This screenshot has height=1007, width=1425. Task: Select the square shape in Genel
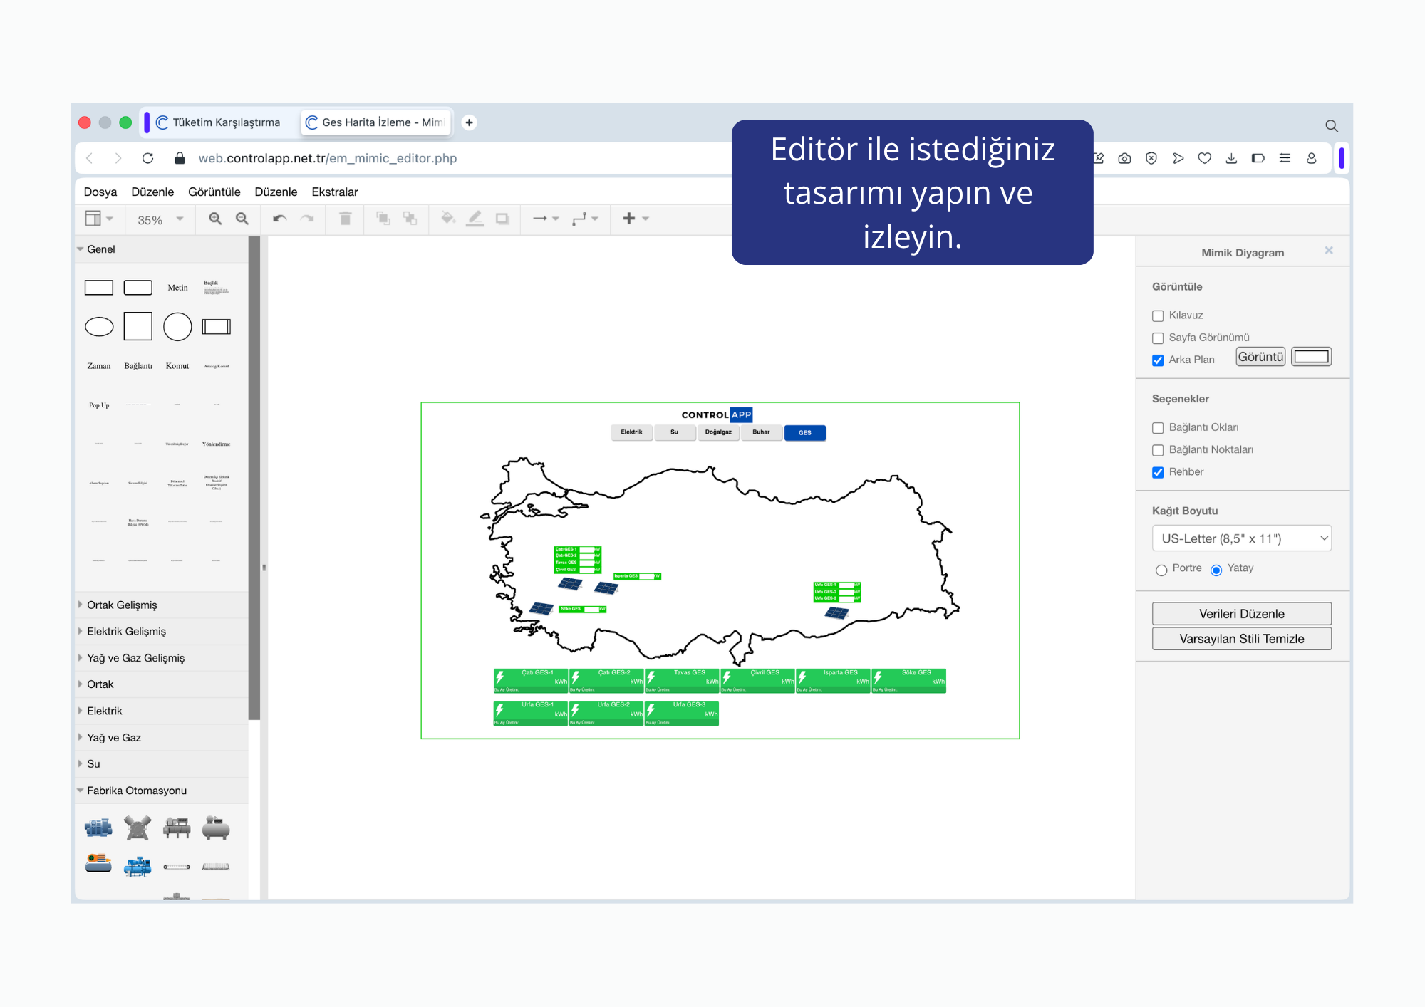tap(138, 327)
